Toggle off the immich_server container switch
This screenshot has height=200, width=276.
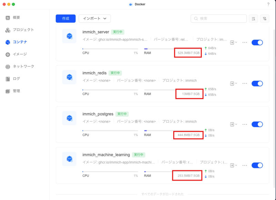tap(257, 42)
